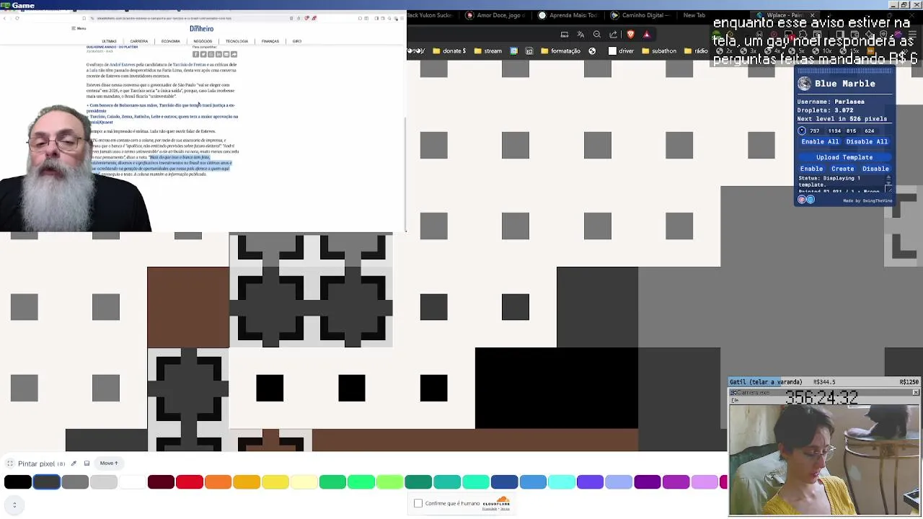The image size is (923, 519).
Task: Choose the pale cream yellow swatch
Action: pyautogui.click(x=304, y=482)
